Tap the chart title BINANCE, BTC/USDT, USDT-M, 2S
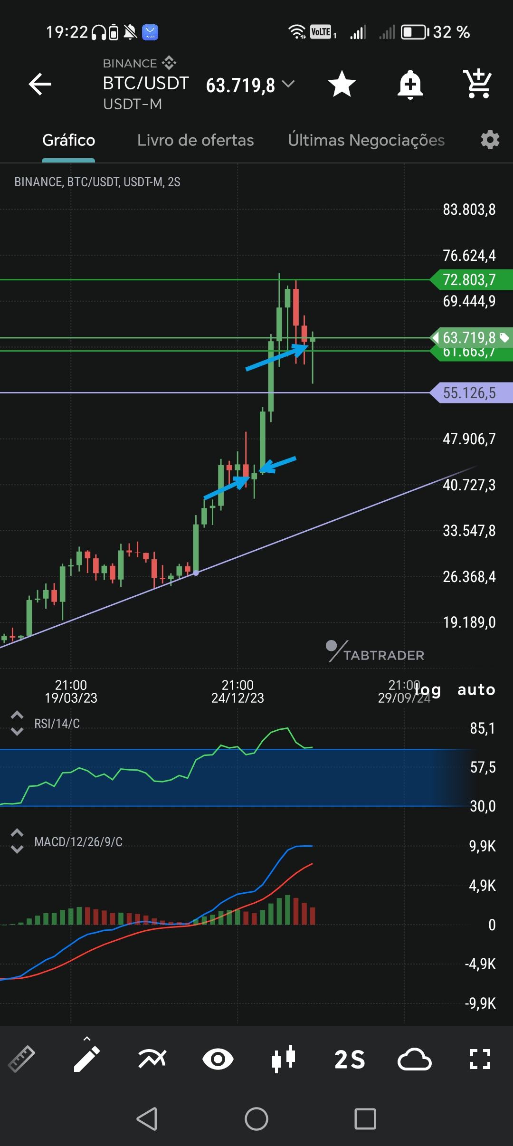Screen dimensions: 513x1146 pos(97,182)
